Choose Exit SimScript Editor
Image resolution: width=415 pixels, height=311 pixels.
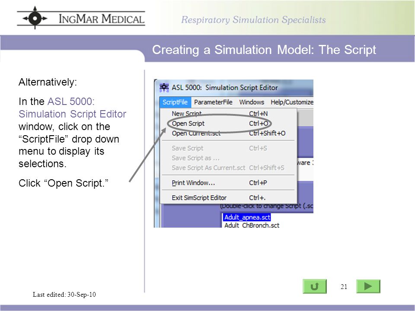pos(229,197)
